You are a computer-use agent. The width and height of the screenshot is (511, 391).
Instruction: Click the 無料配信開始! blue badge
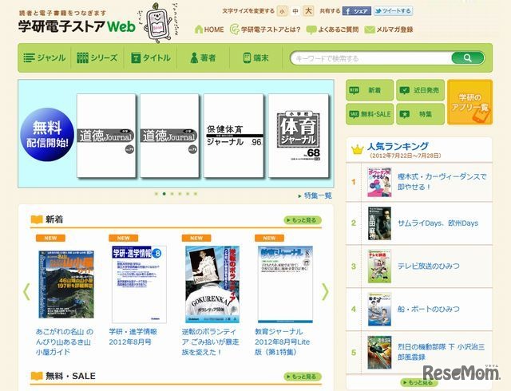click(47, 135)
